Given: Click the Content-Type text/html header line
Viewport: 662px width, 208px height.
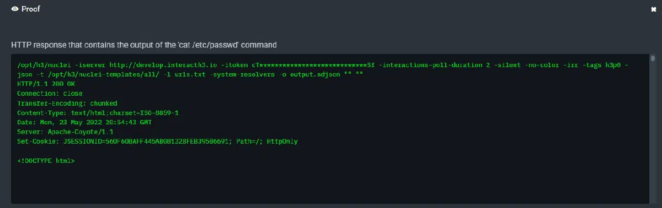Looking at the screenshot, I should (x=98, y=113).
